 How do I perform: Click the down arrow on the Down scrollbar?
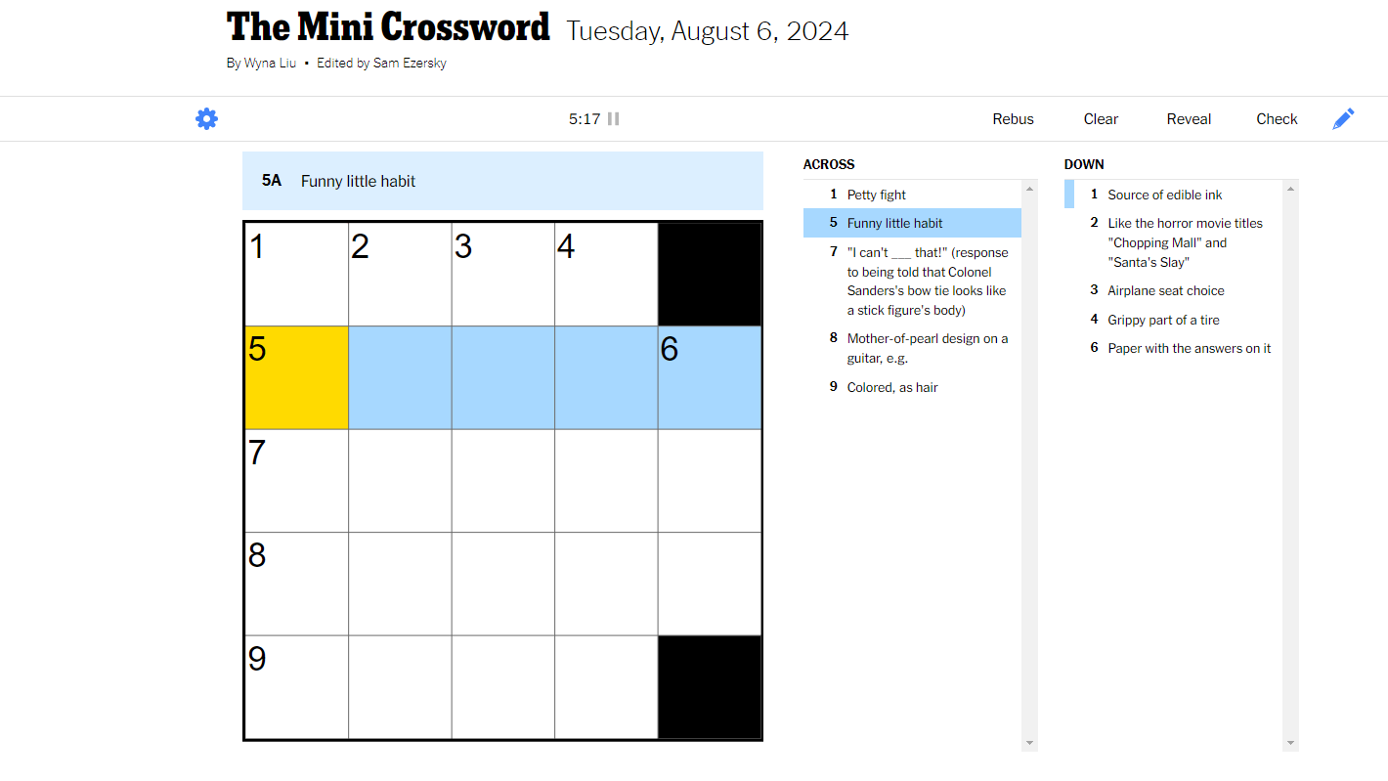[1292, 741]
